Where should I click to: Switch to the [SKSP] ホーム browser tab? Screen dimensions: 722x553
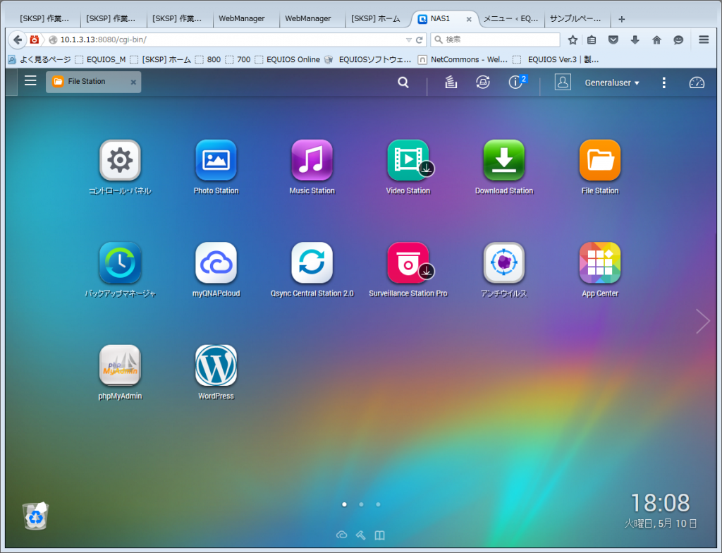coord(376,19)
